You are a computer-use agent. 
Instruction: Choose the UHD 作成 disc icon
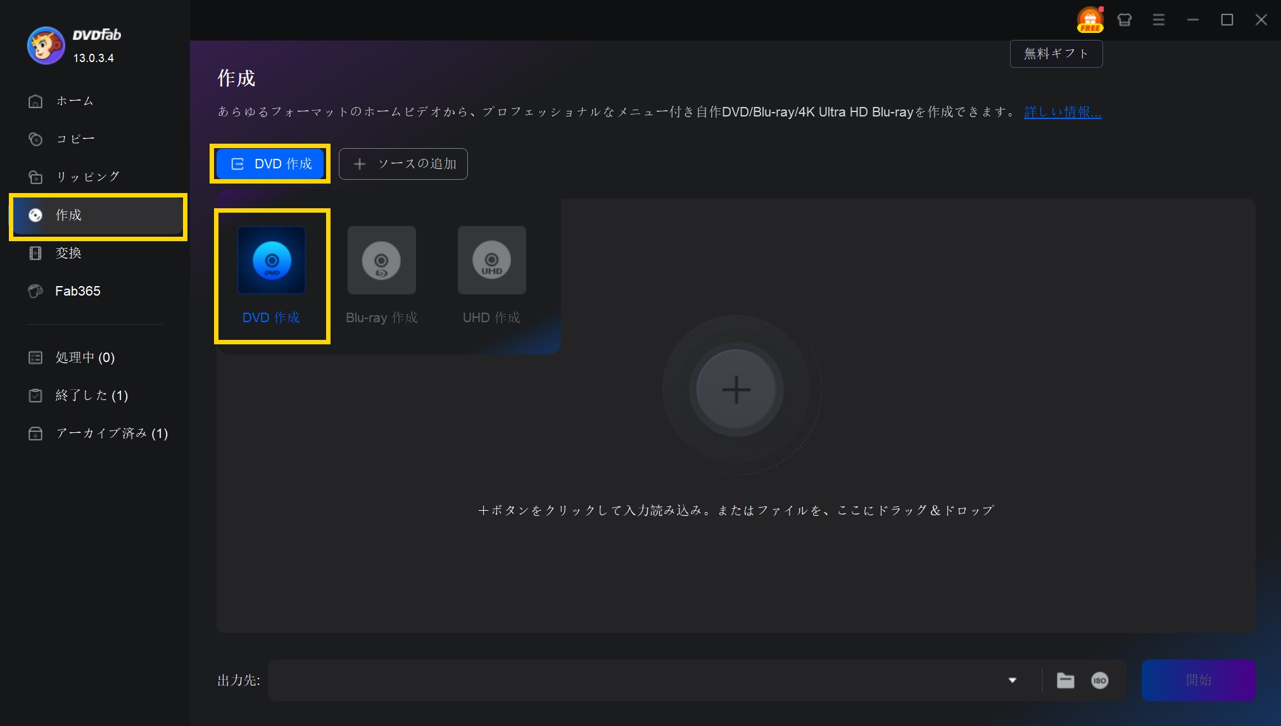click(x=492, y=260)
